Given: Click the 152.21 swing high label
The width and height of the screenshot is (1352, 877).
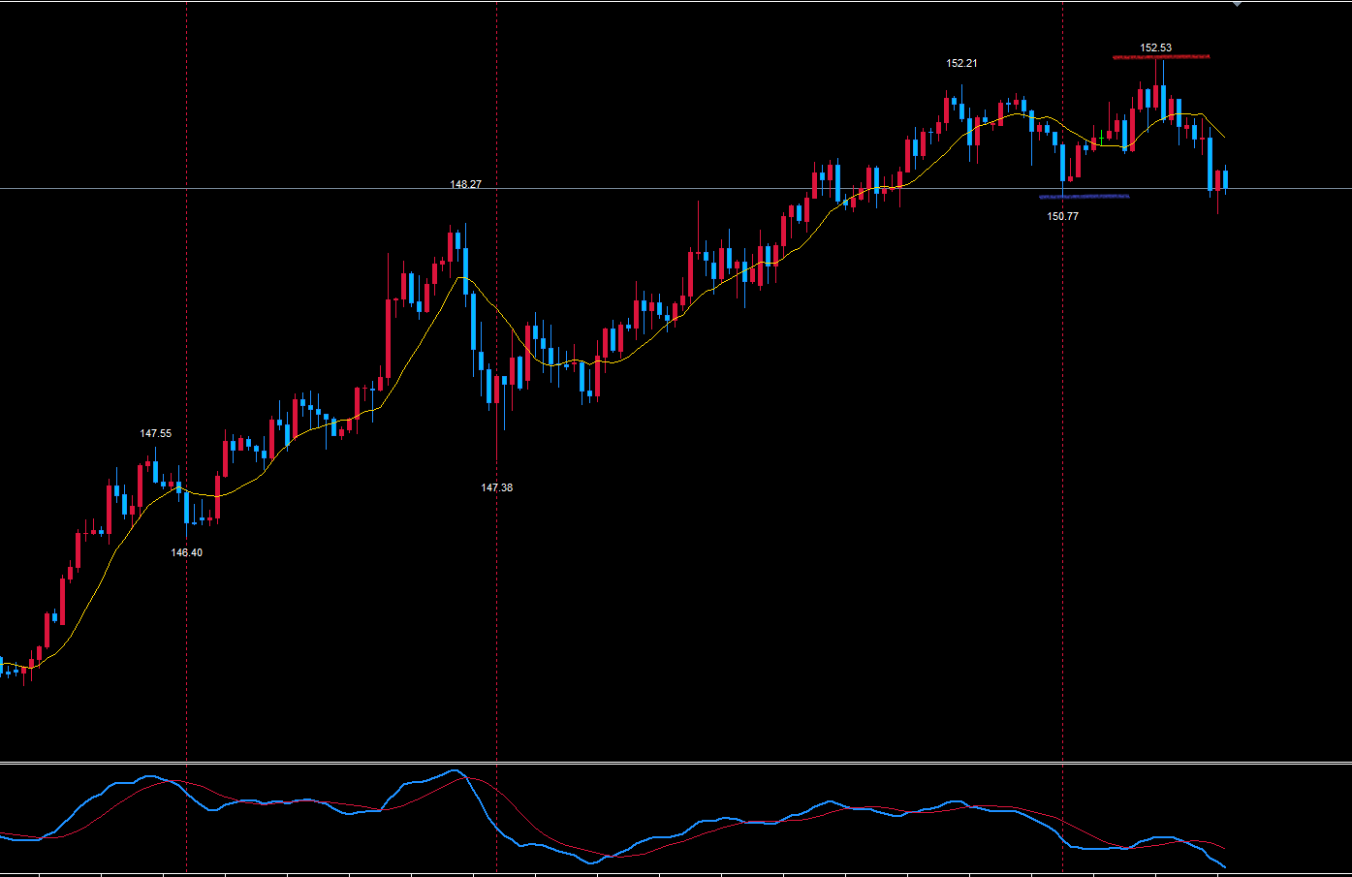Looking at the screenshot, I should (961, 63).
